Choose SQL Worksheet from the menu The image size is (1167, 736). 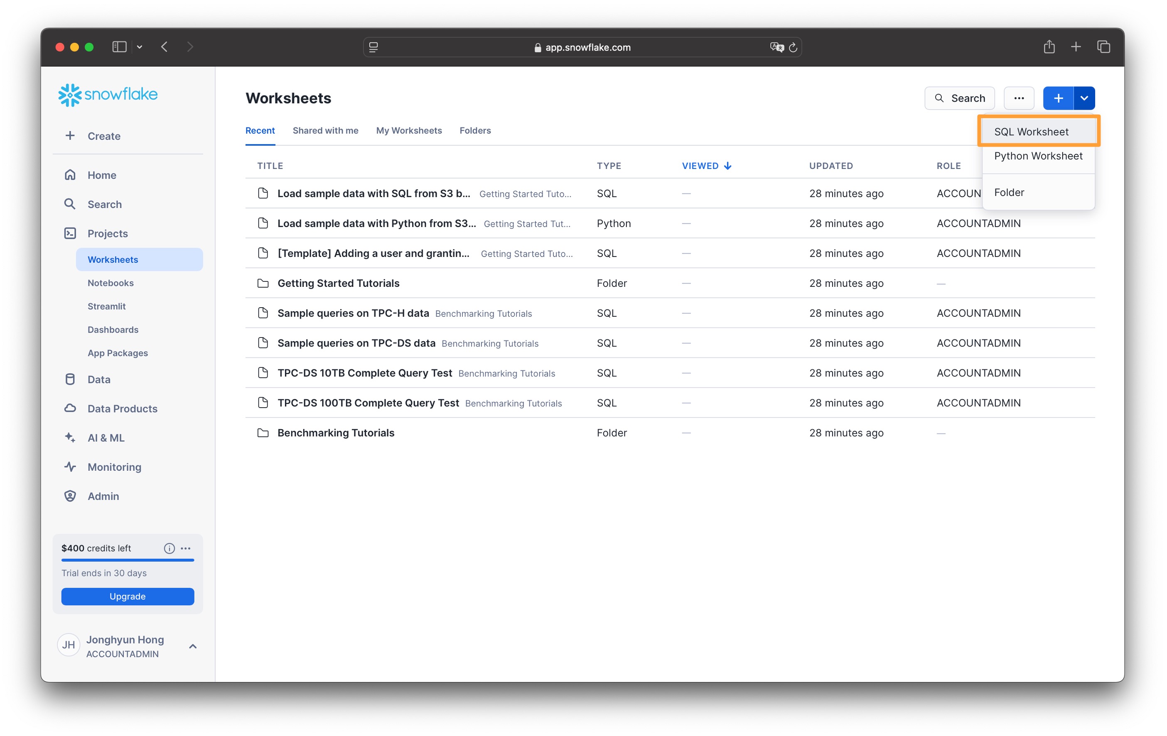coord(1031,131)
